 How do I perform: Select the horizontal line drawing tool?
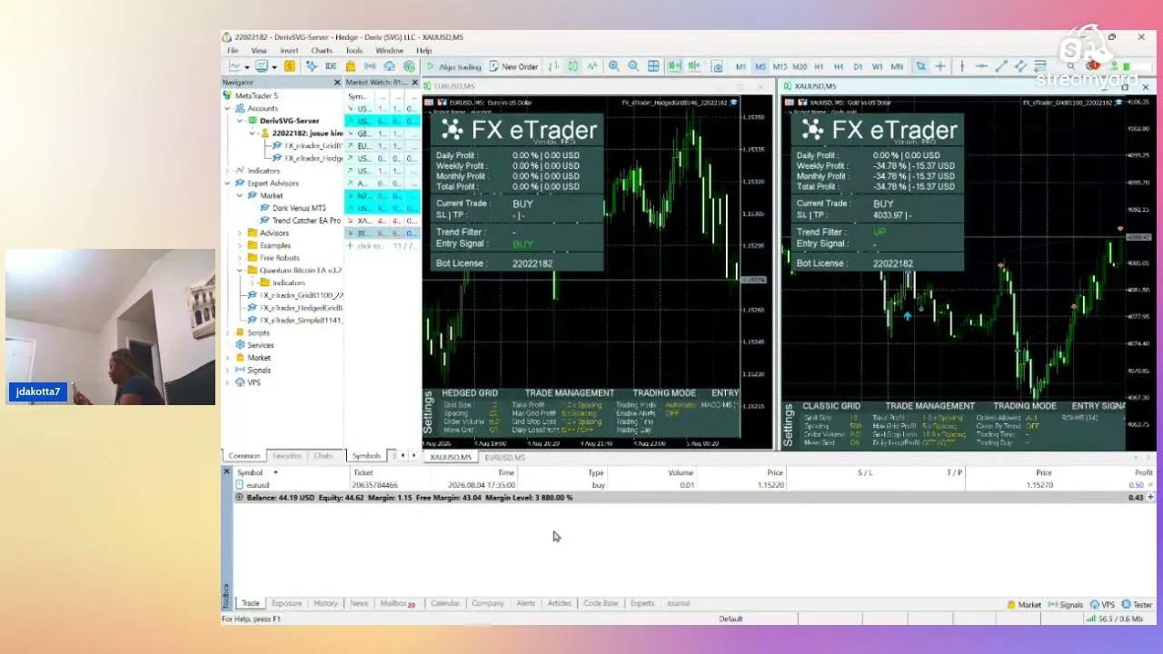981,66
